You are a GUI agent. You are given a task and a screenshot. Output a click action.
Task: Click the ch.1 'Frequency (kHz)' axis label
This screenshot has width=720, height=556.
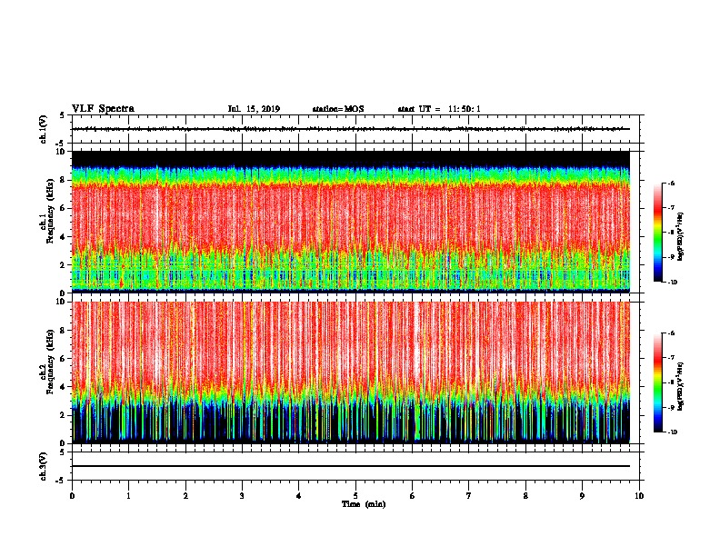pos(50,211)
